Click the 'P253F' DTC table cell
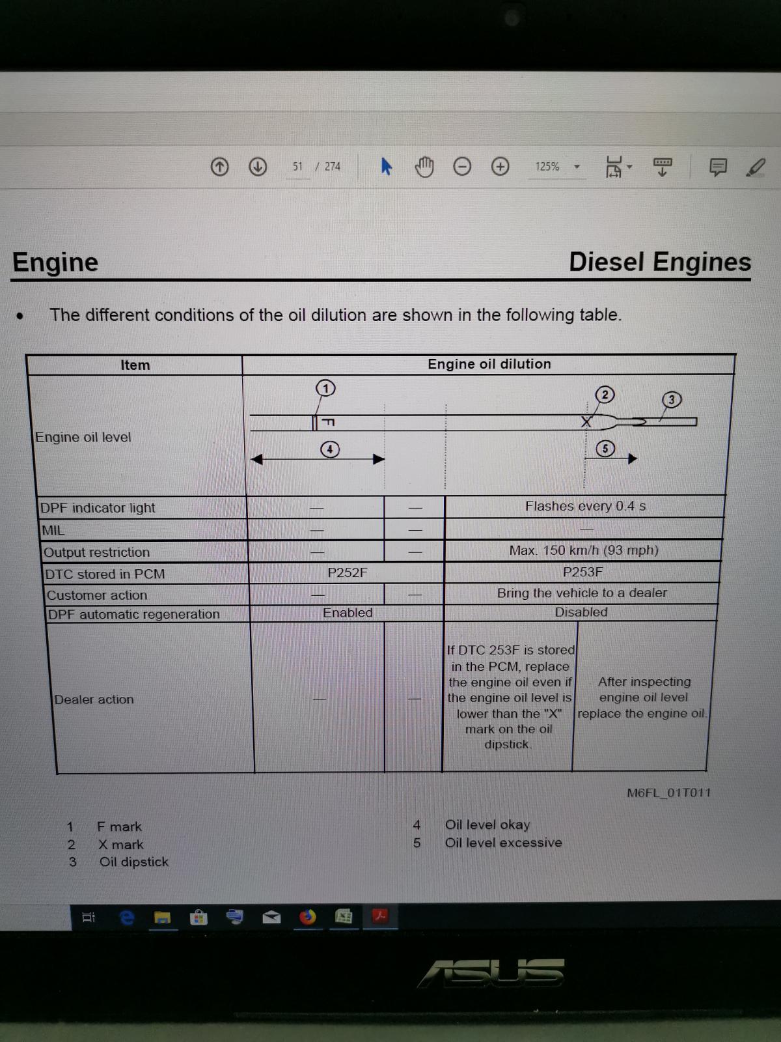 582,572
